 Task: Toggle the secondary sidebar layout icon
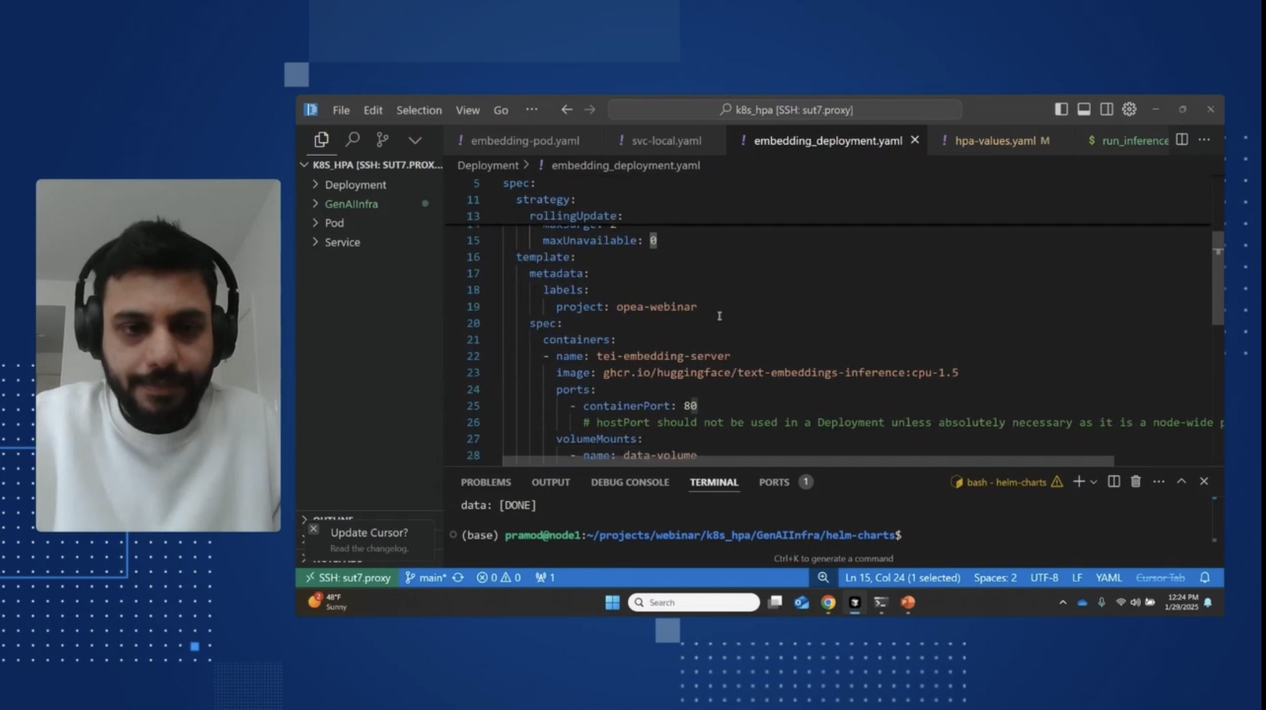[1106, 109]
